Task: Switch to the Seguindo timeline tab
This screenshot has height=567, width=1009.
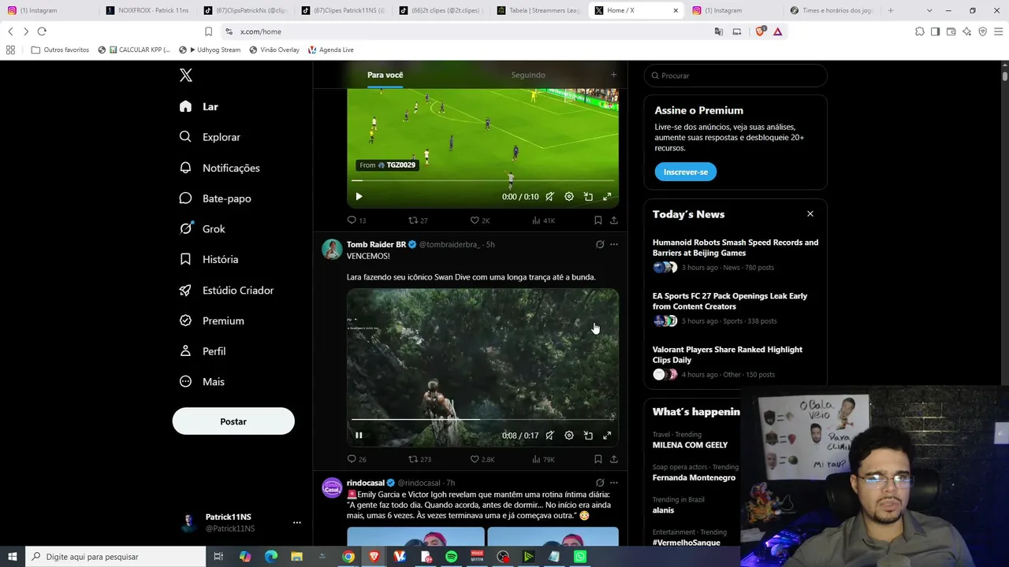Action: pyautogui.click(x=528, y=75)
